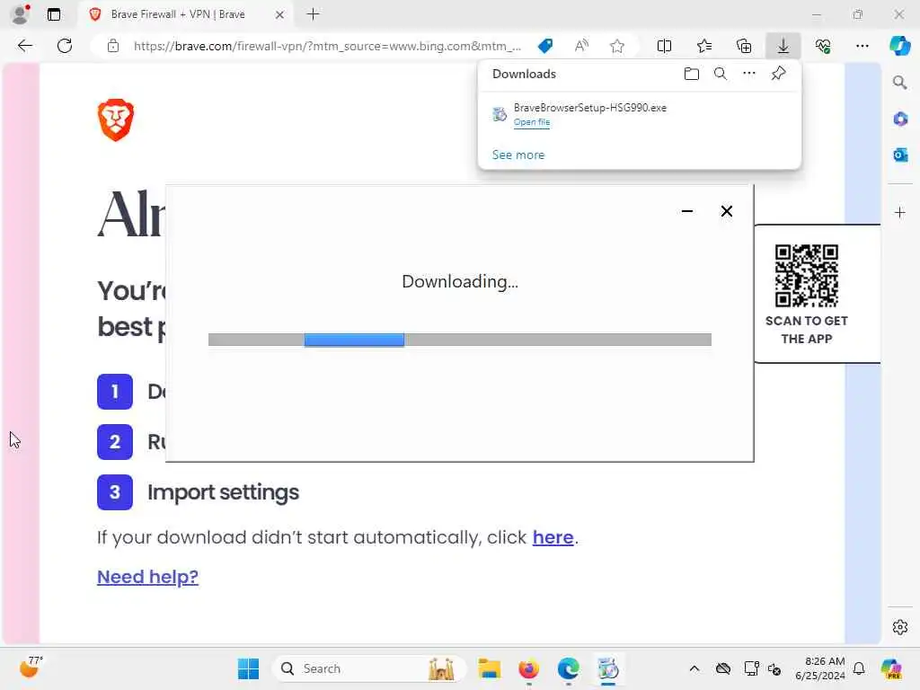This screenshot has height=690, width=920.
Task: Open the tab actions menu icon
Action: coord(53,14)
